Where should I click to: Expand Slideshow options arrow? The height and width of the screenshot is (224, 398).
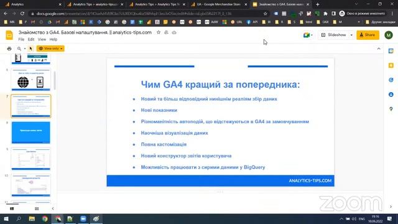(x=351, y=35)
